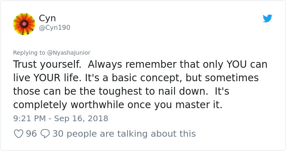Open Cyn's sunflower profile picture

point(24,24)
